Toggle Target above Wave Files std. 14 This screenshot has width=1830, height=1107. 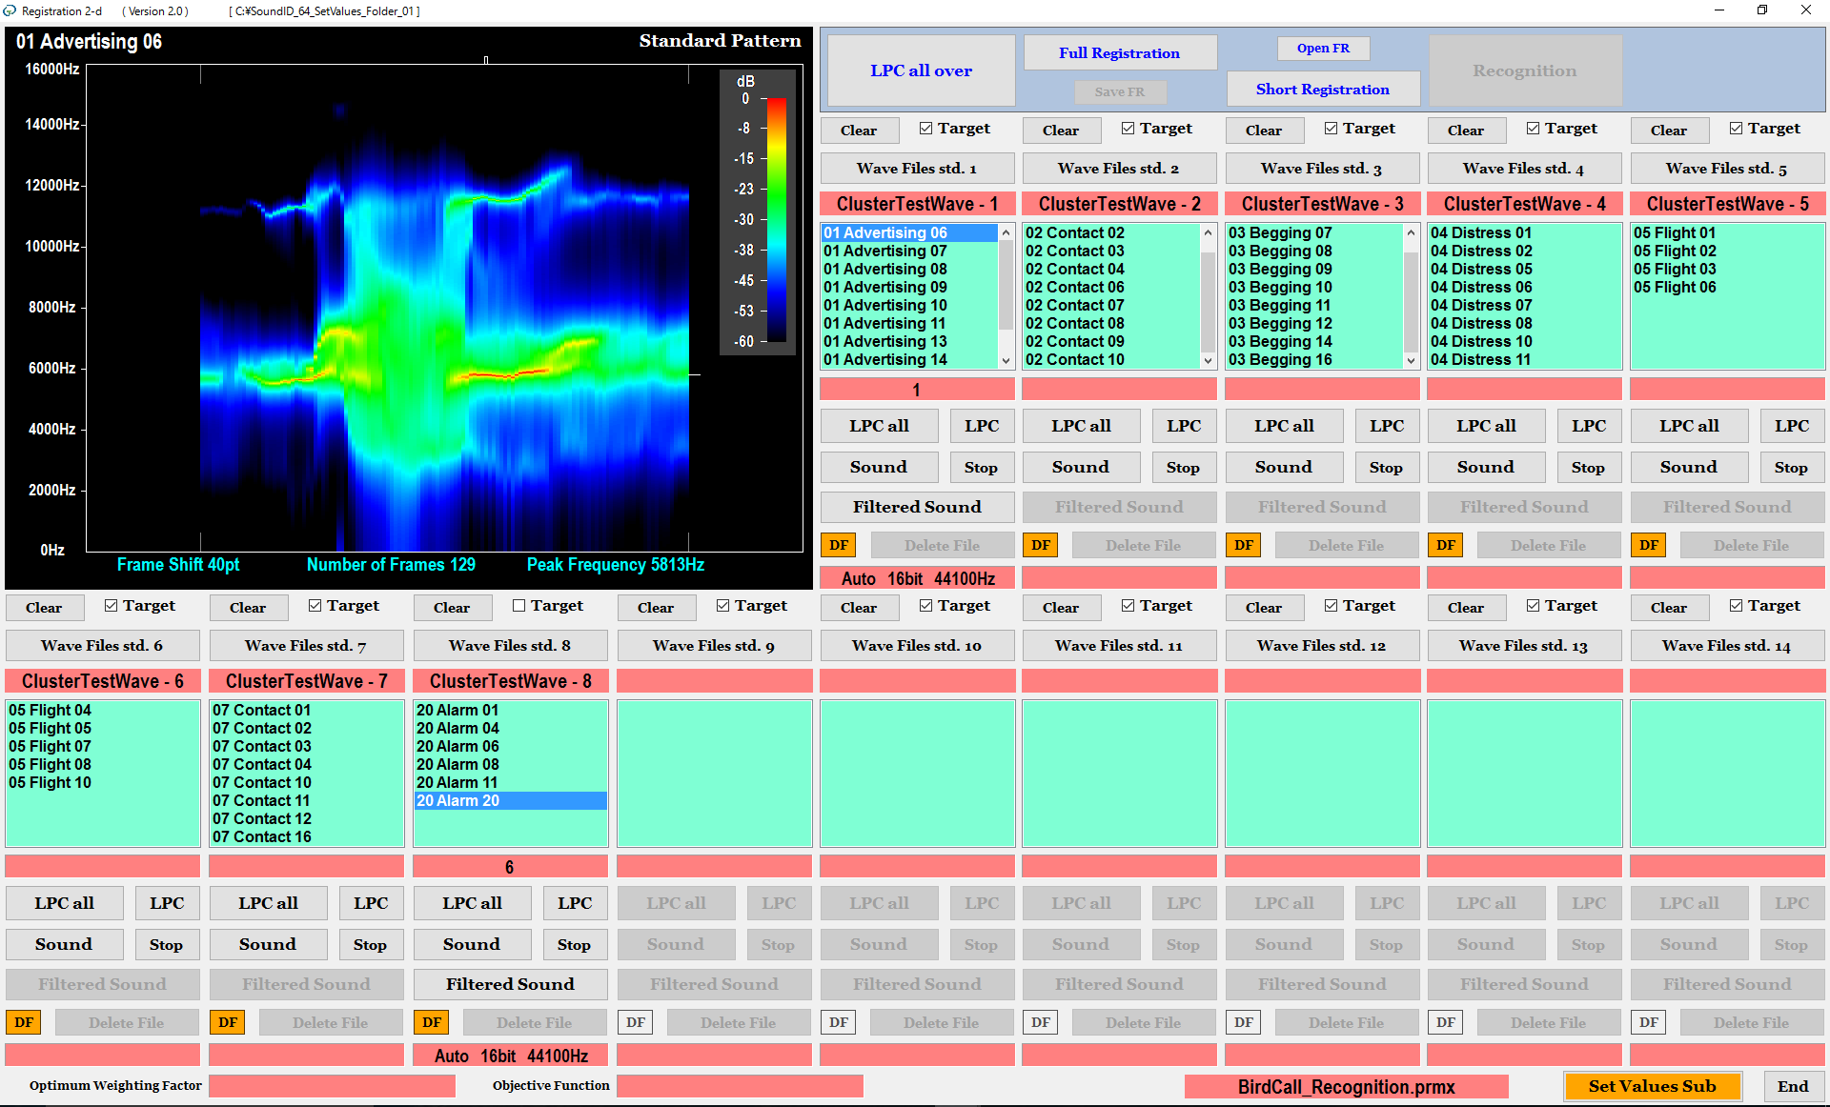click(x=1737, y=605)
